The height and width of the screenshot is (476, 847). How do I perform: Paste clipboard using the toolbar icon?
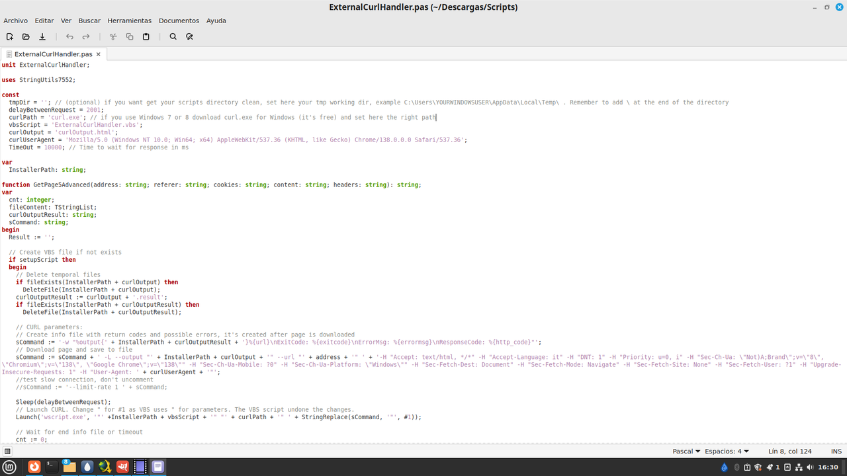[x=146, y=37]
